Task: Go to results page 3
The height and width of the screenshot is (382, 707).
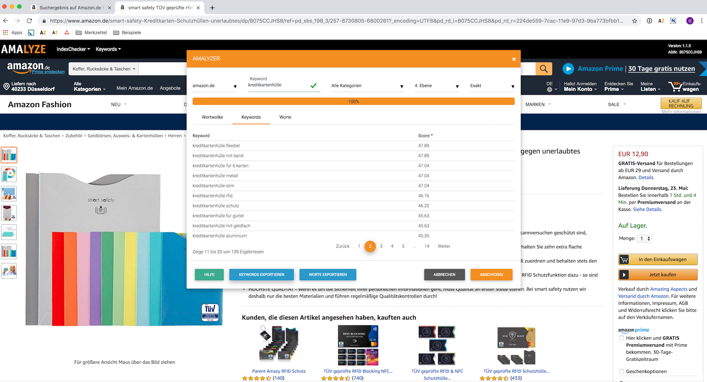Action: click(x=381, y=246)
